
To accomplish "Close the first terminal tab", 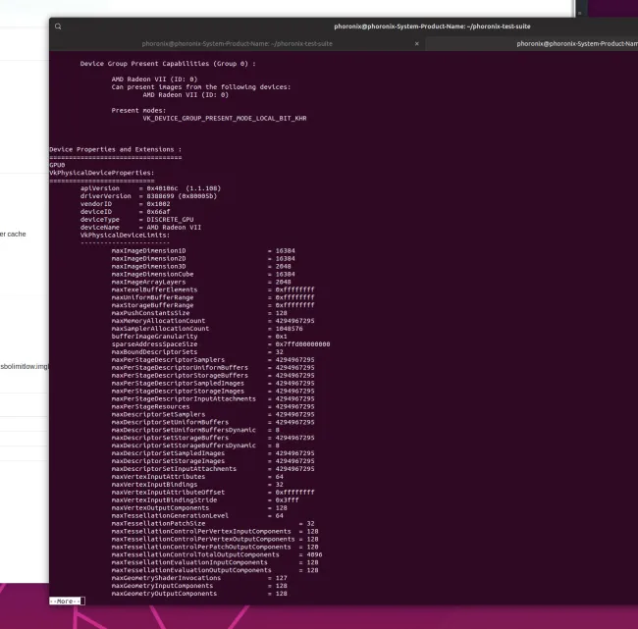I will click(416, 43).
